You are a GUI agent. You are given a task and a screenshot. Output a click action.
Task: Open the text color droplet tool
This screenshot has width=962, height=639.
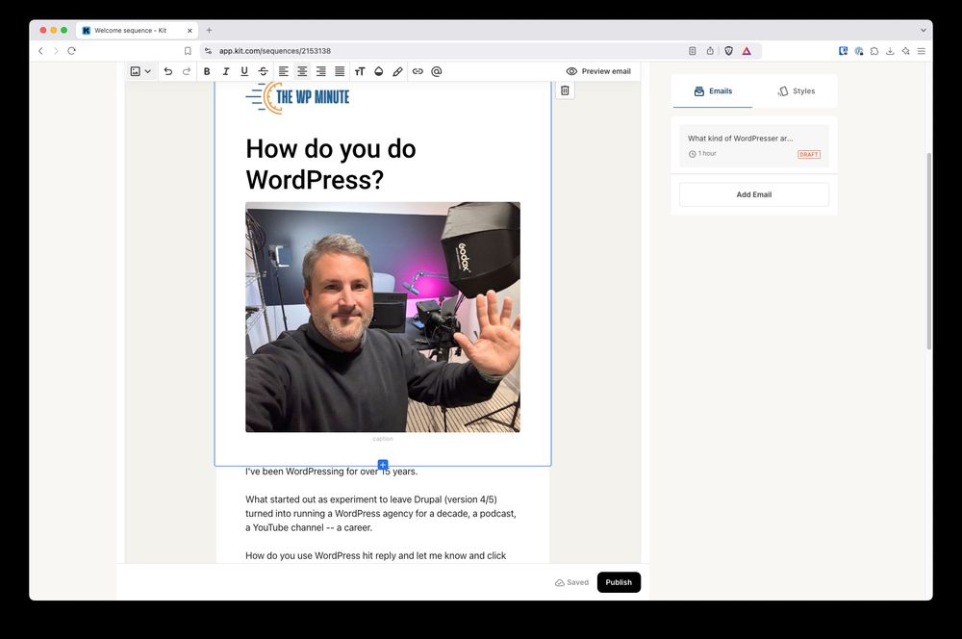(x=378, y=71)
